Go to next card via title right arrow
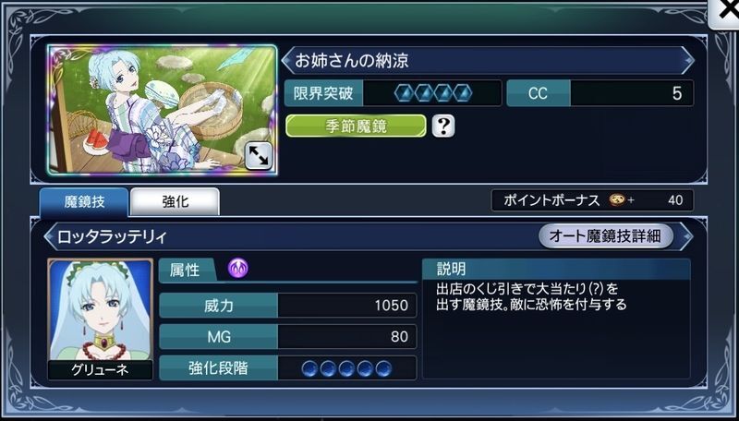The height and width of the screenshot is (421, 739). pos(687,60)
